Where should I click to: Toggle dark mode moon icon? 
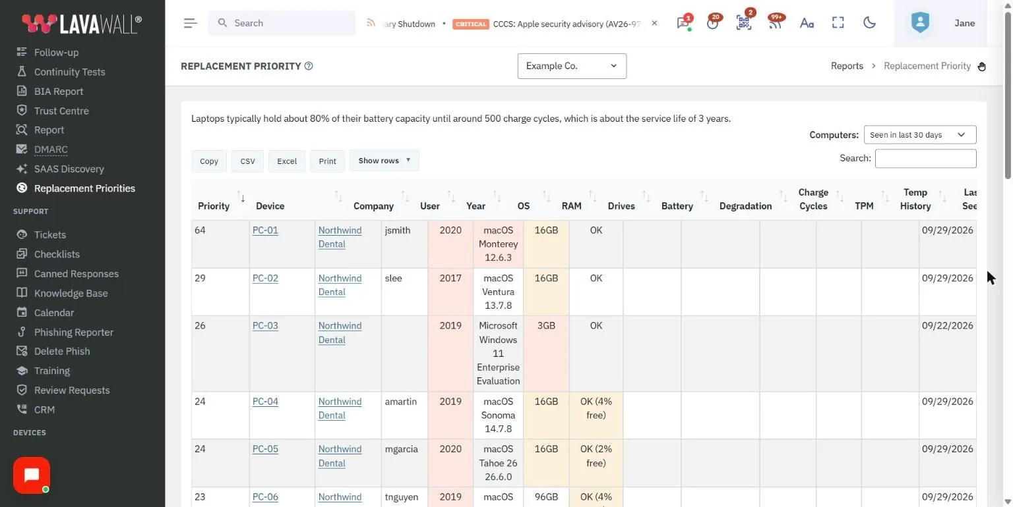[x=869, y=23]
